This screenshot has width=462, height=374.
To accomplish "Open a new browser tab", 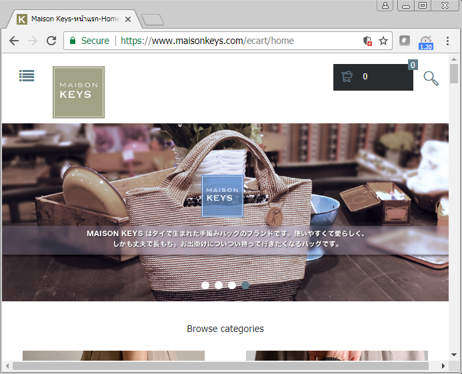I will coord(153,20).
